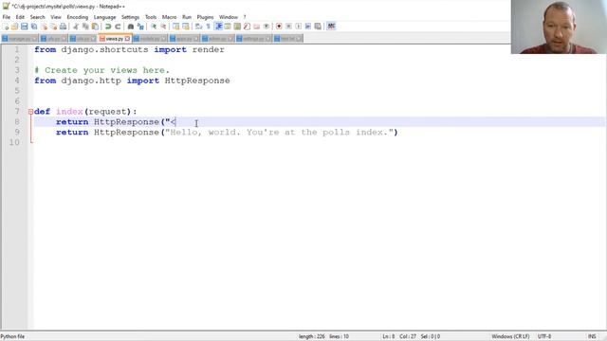The height and width of the screenshot is (341, 607).
Task: Create a new file with the New icon
Action: coord(6,27)
